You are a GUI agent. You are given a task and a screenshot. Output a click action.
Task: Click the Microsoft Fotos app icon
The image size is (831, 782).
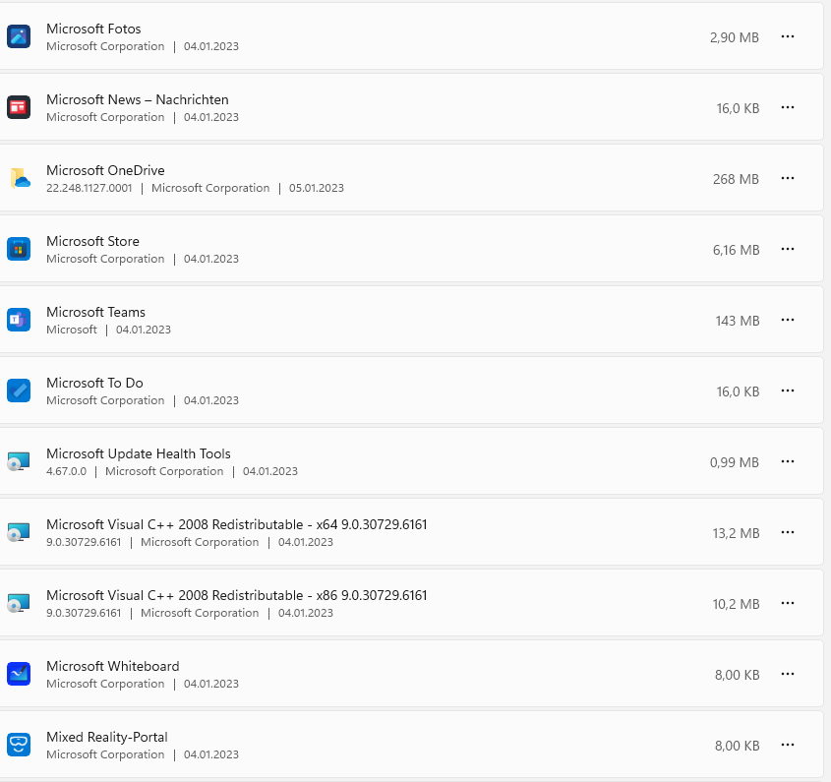click(19, 36)
